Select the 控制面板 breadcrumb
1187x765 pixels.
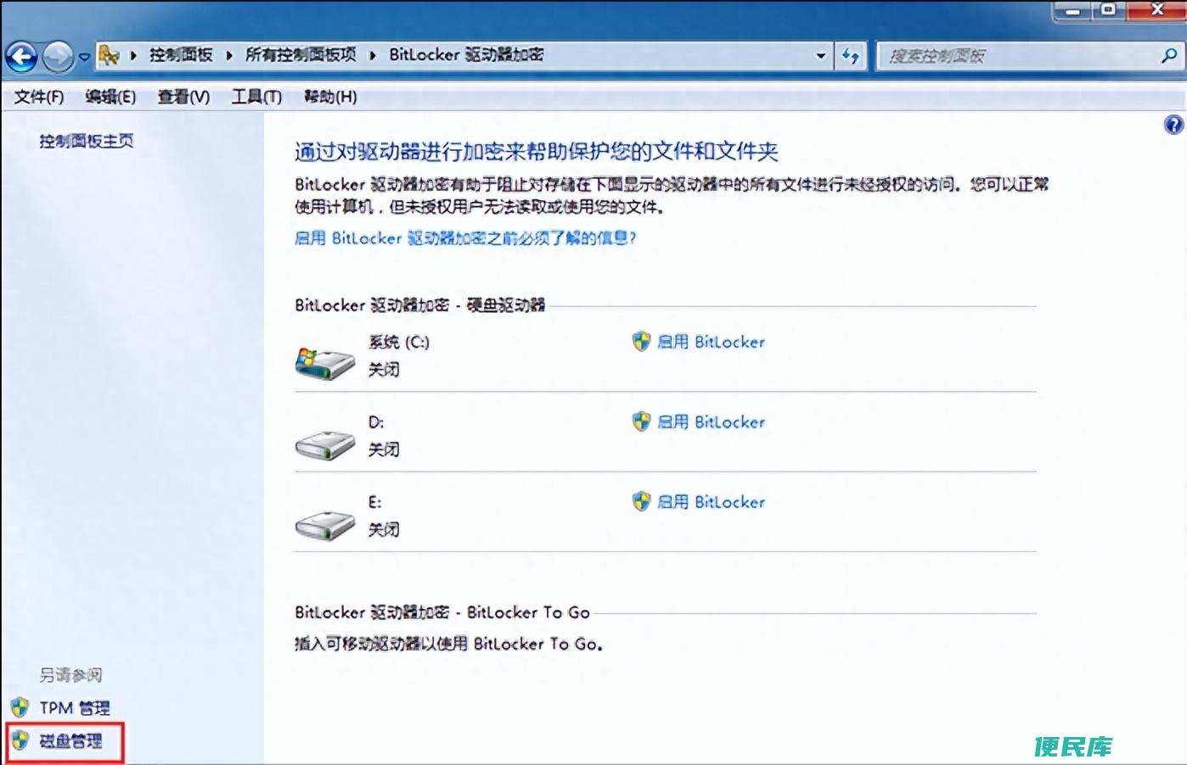click(x=181, y=55)
